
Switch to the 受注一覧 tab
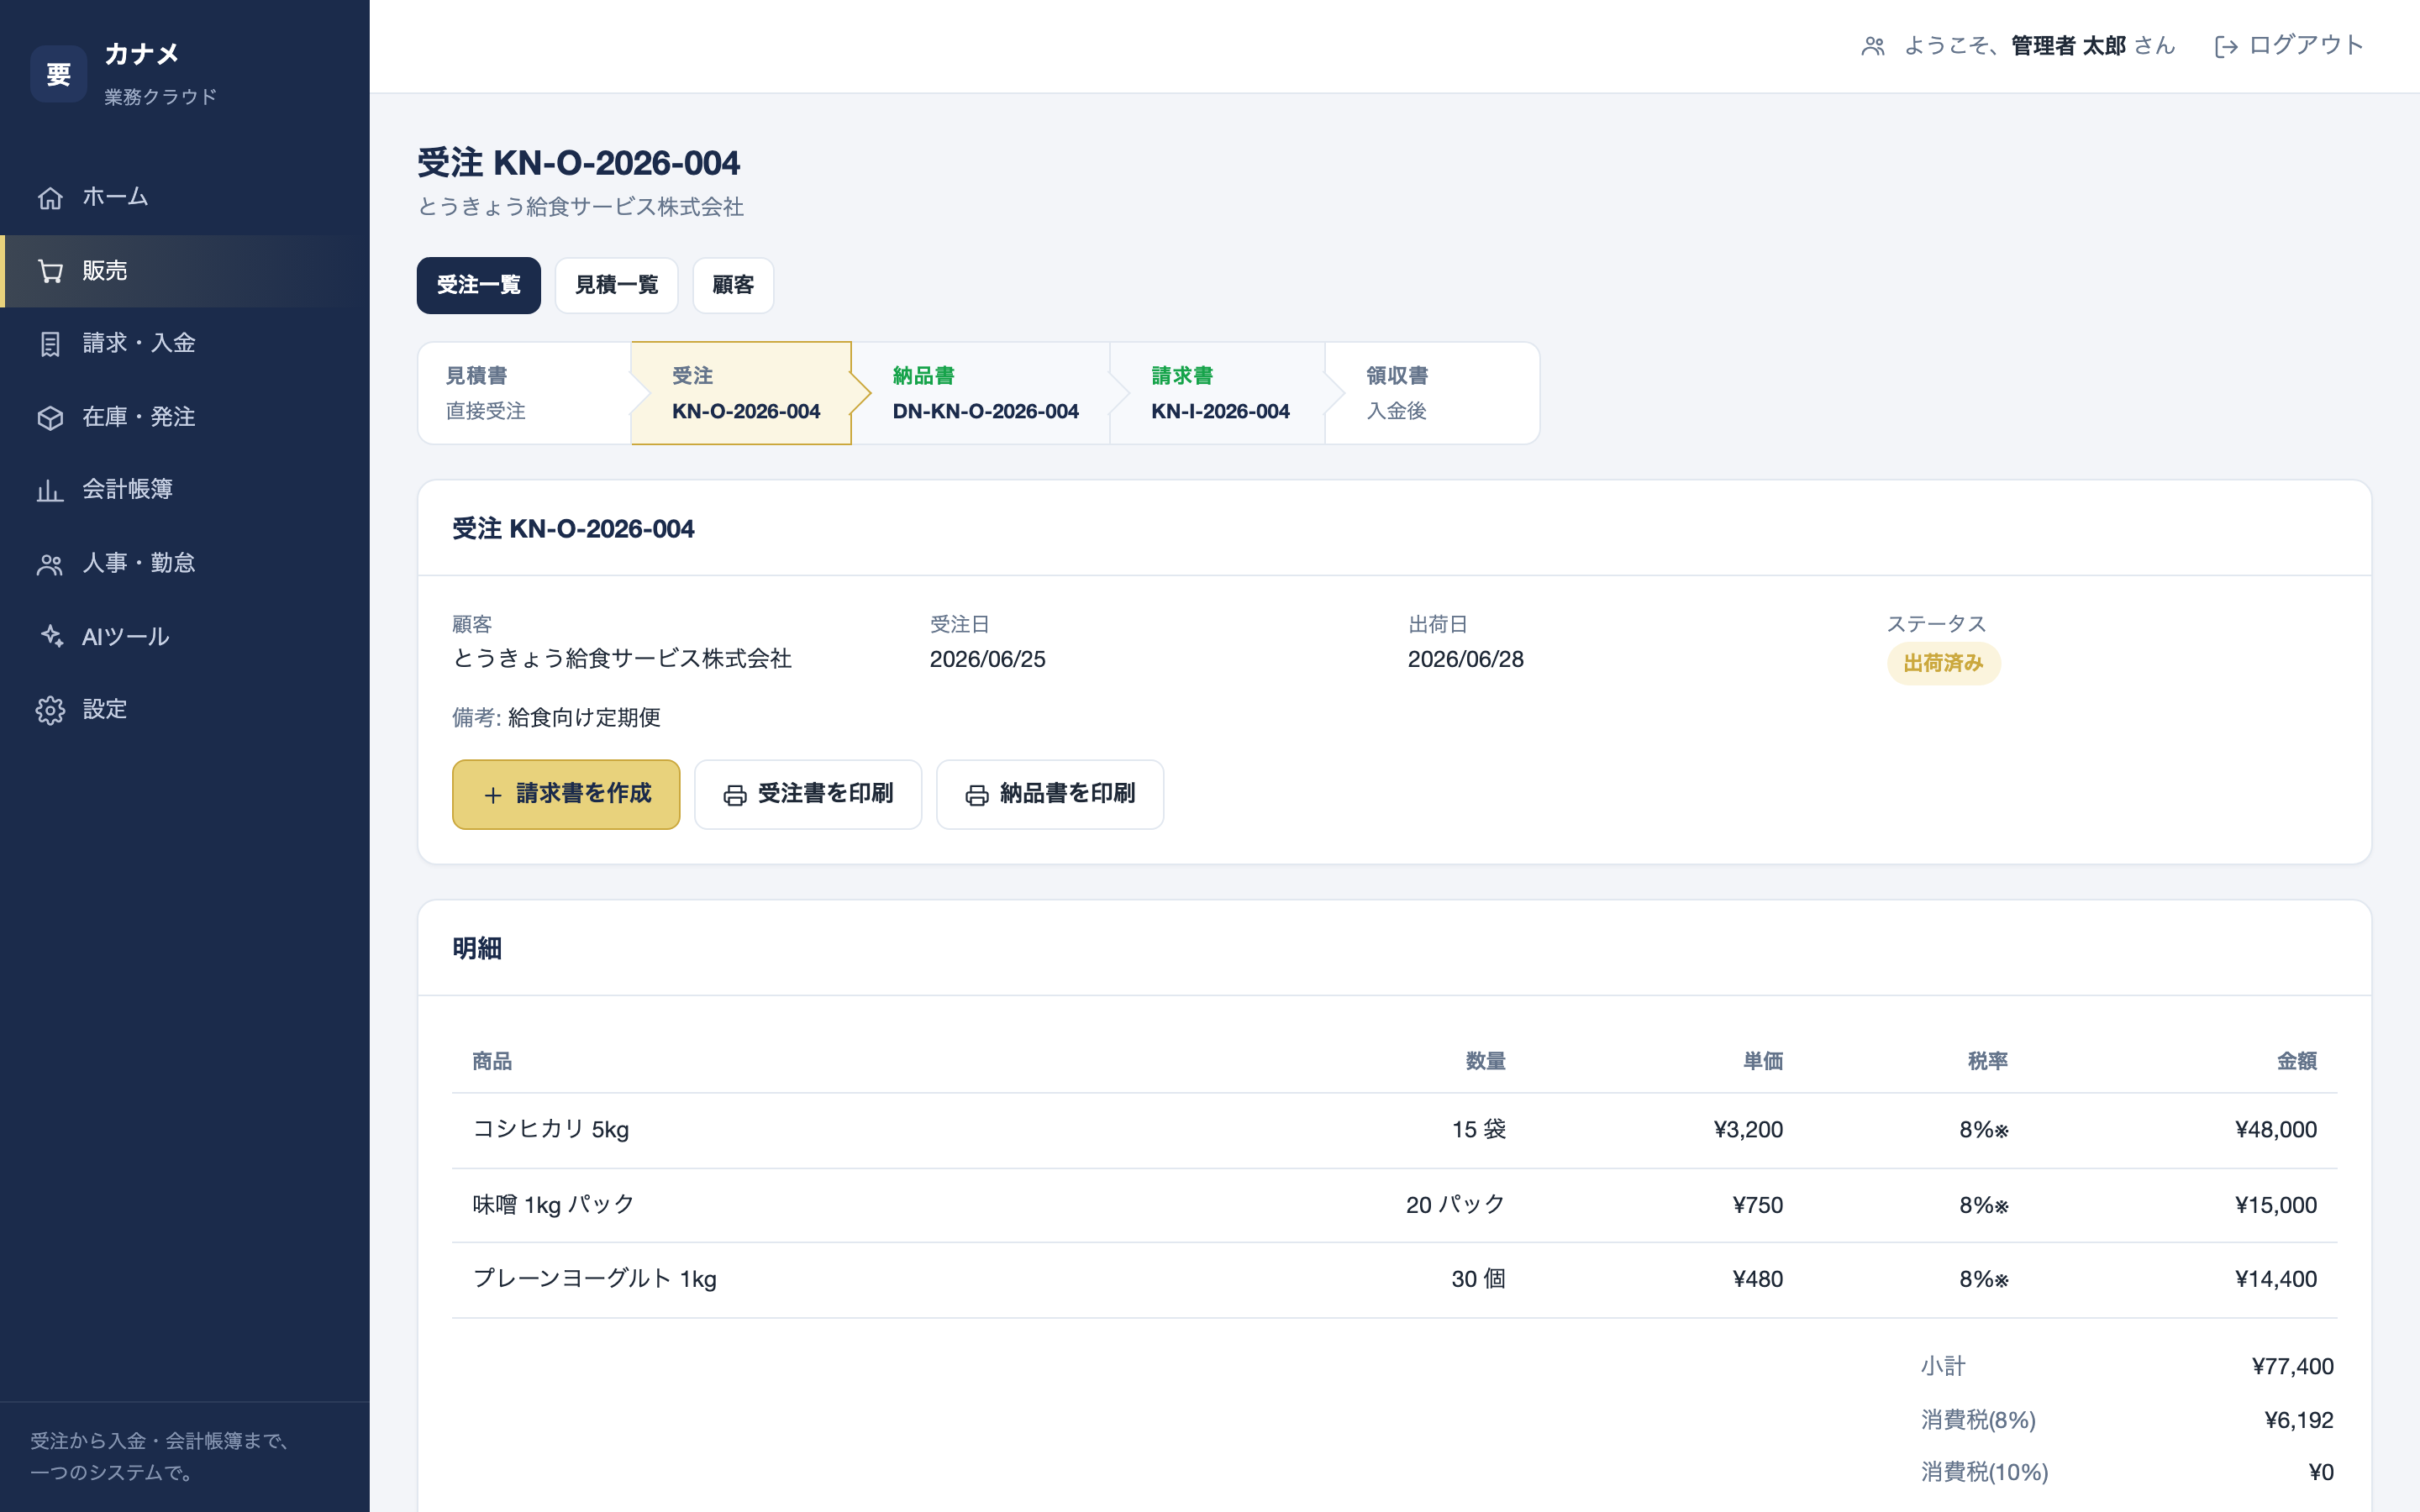click(479, 285)
